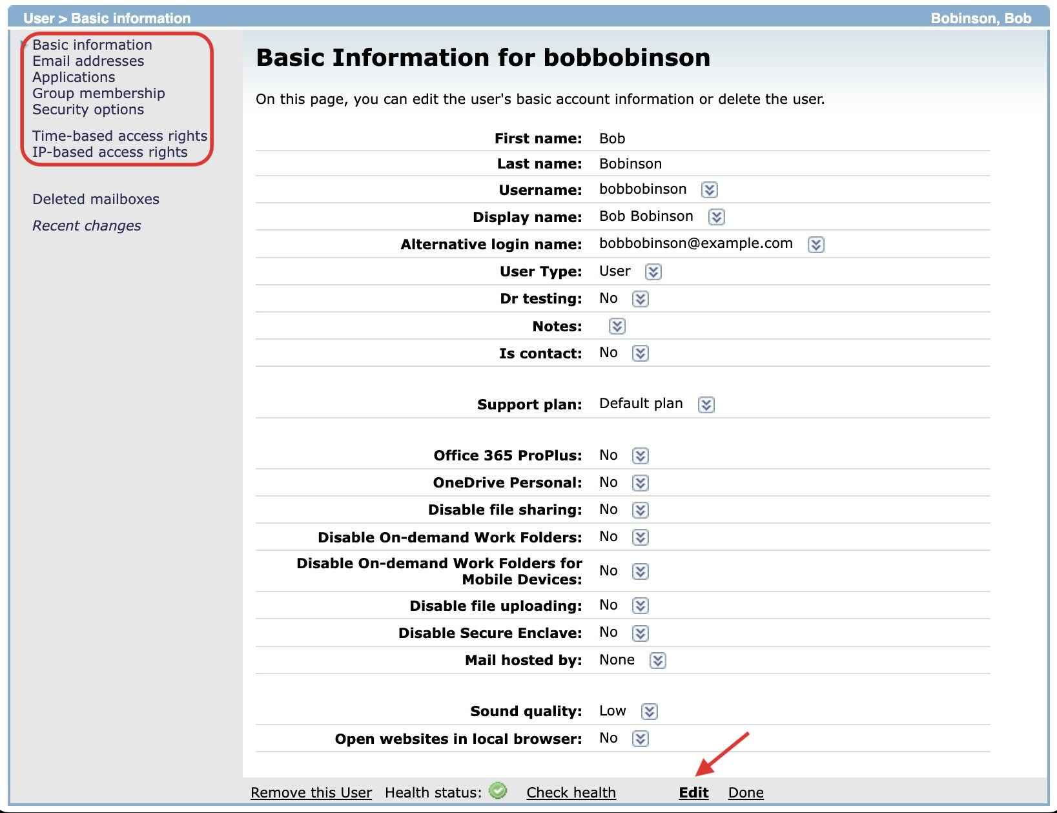Click the Default plan value text
Viewport: 1057px width, 813px height.
641,403
